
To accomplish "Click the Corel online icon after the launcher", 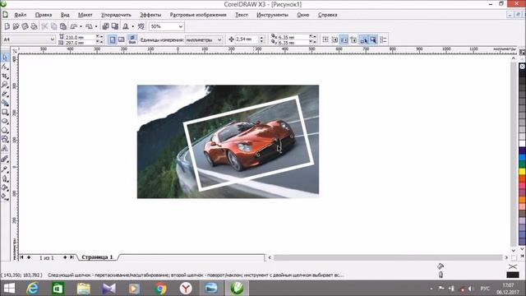I will 141,26.
